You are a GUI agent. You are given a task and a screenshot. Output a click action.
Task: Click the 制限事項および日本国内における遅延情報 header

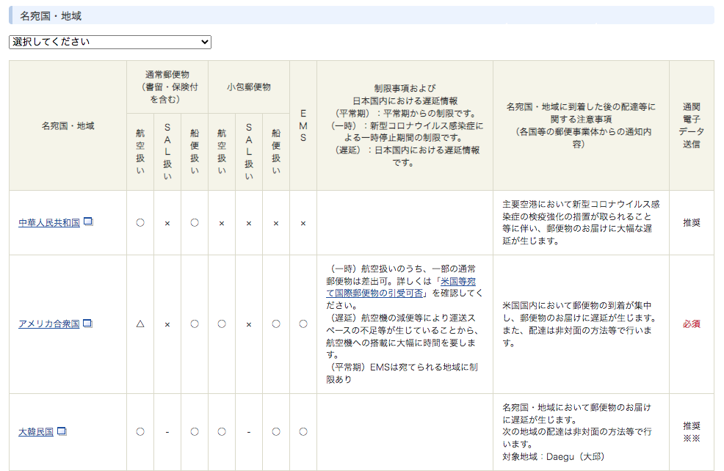click(405, 125)
